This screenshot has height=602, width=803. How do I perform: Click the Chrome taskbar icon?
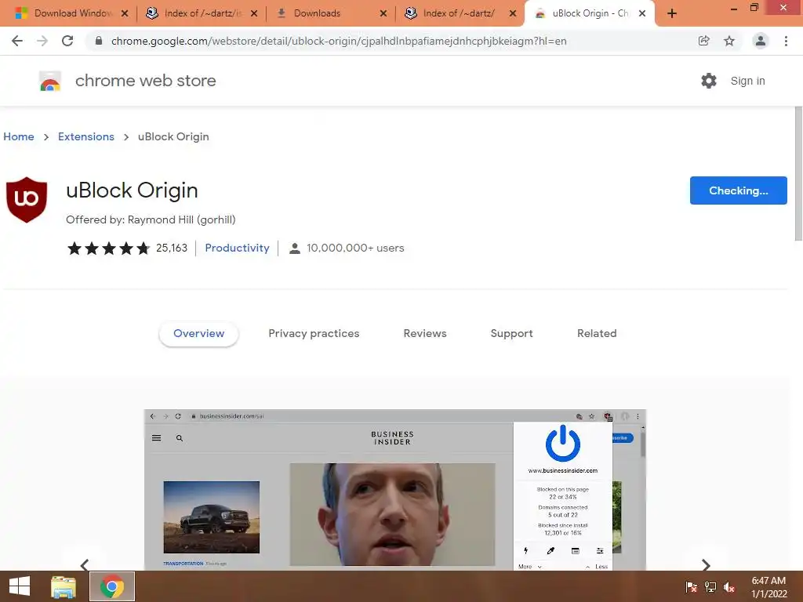(x=112, y=586)
